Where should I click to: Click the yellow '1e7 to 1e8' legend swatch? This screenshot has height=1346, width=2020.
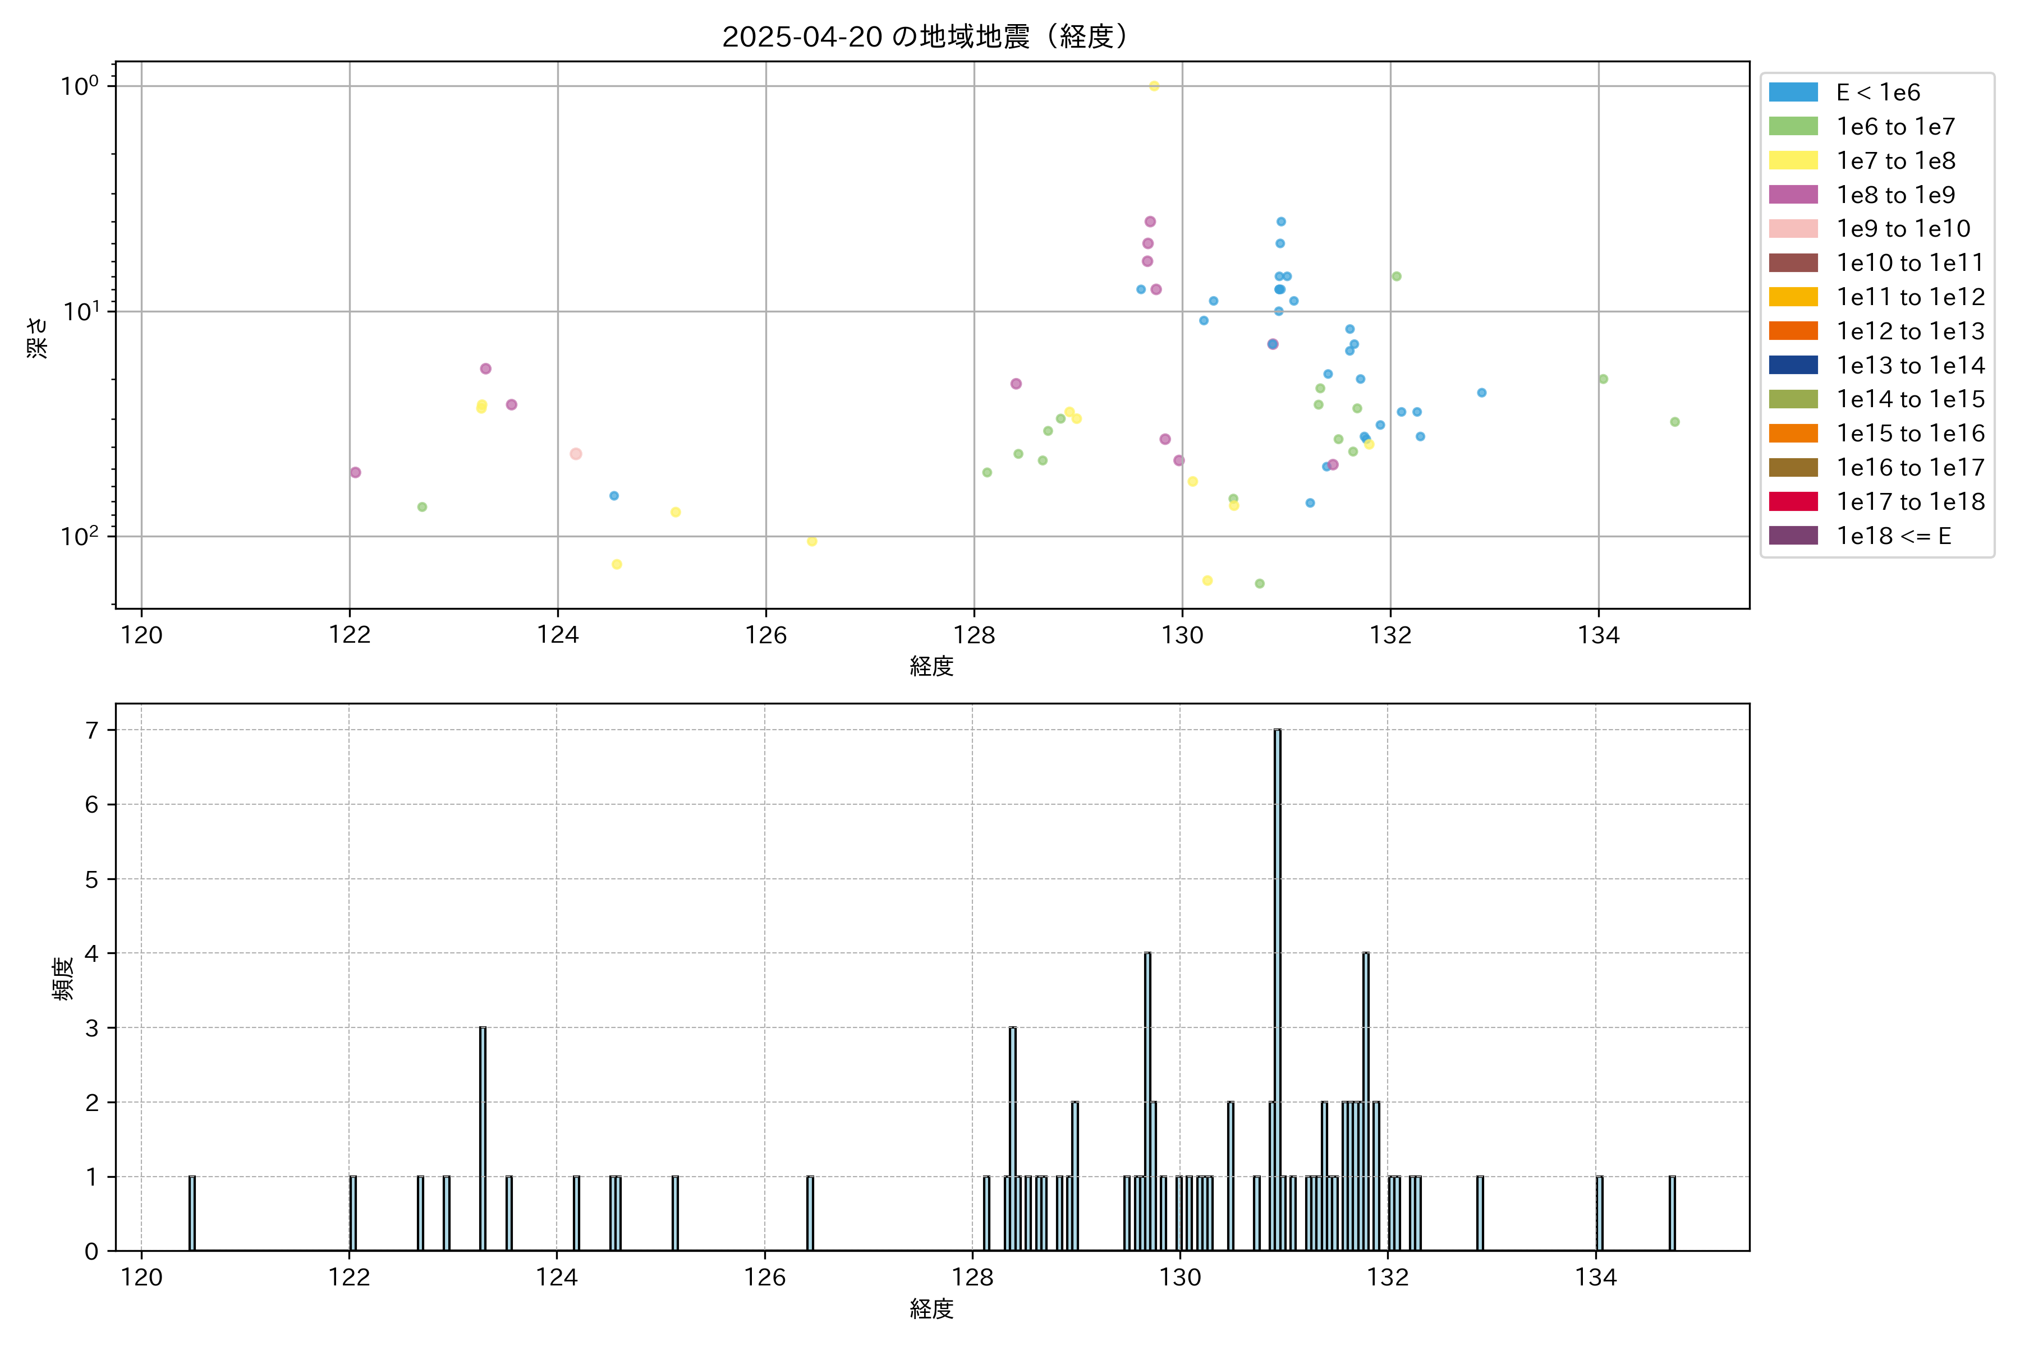tap(1793, 160)
